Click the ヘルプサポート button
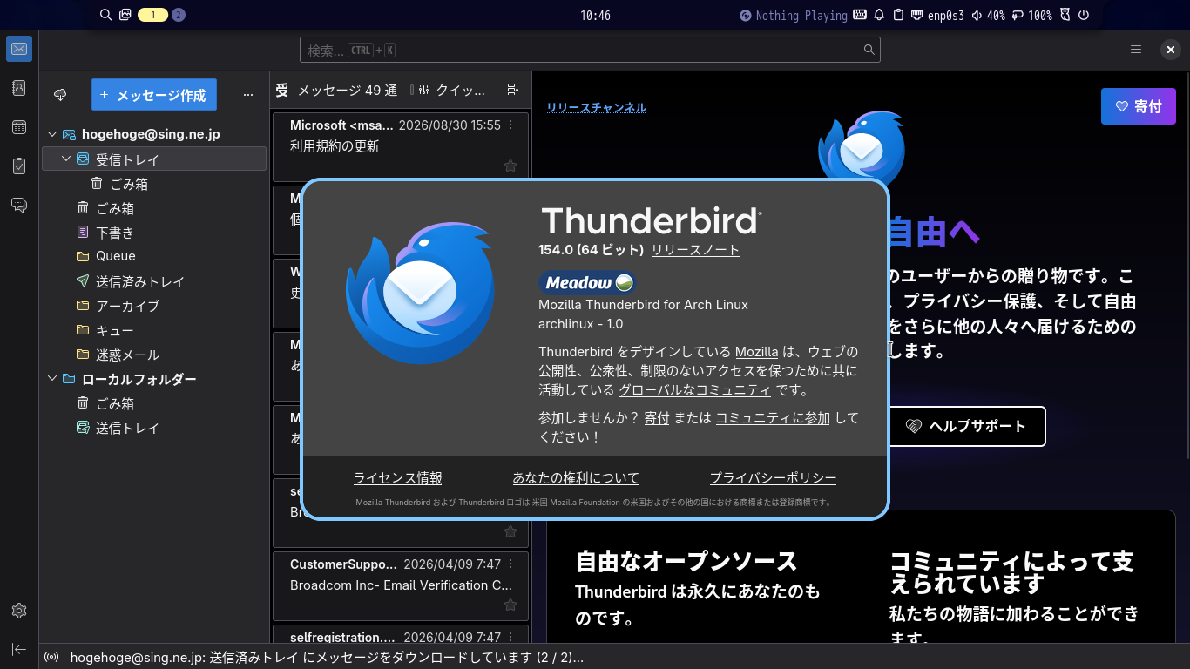Image resolution: width=1190 pixels, height=669 pixels. pos(965,426)
